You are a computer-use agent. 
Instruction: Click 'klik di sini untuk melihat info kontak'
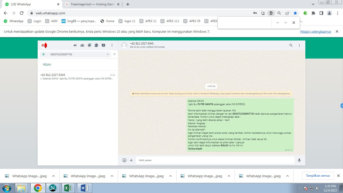tap(147, 47)
